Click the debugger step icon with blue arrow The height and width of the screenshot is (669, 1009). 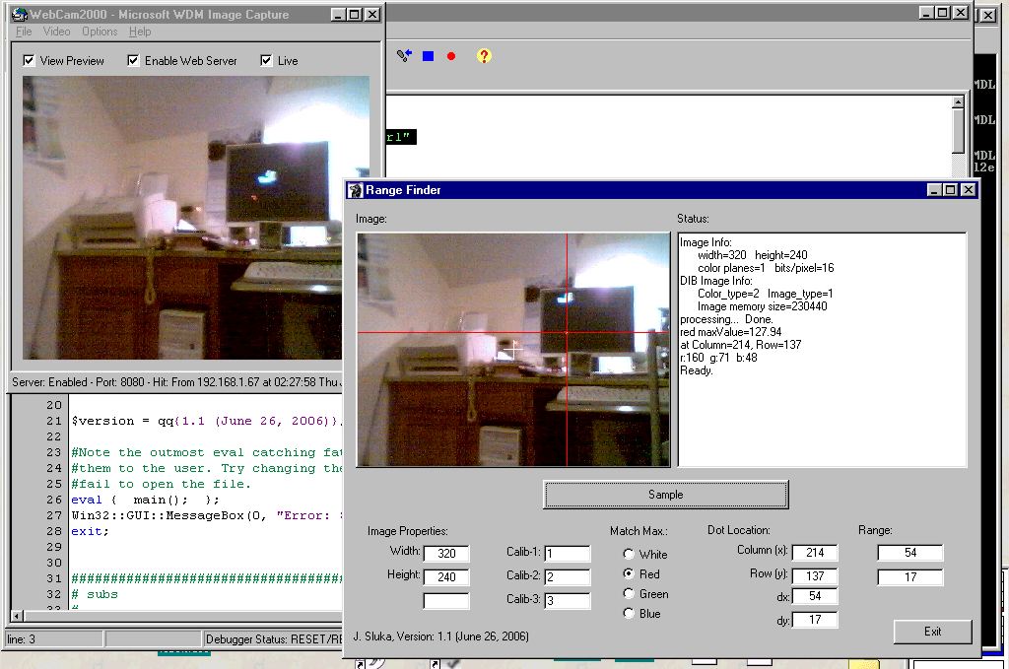404,56
